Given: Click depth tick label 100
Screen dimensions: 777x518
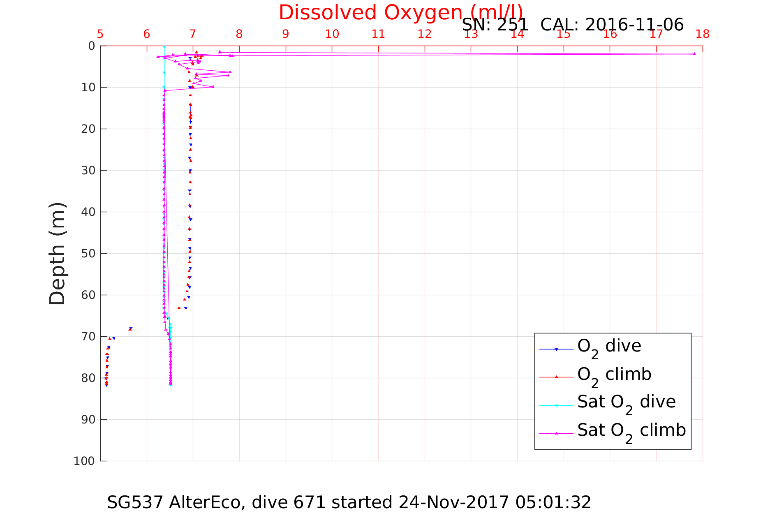Looking at the screenshot, I should coord(85,461).
